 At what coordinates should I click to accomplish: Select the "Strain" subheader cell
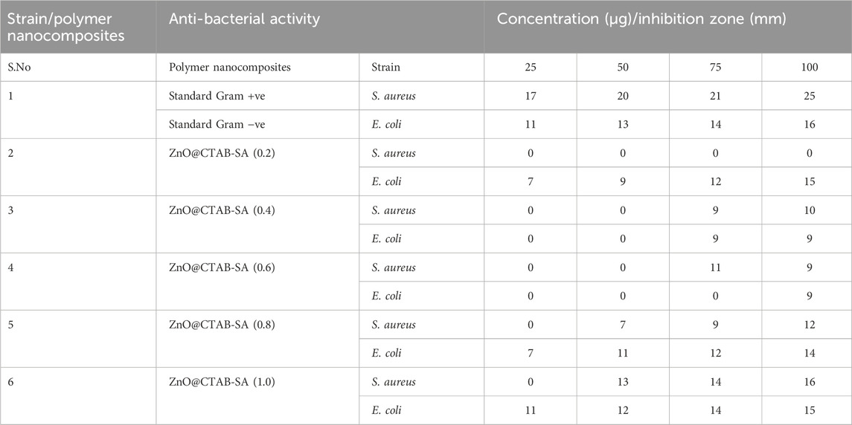(385, 67)
